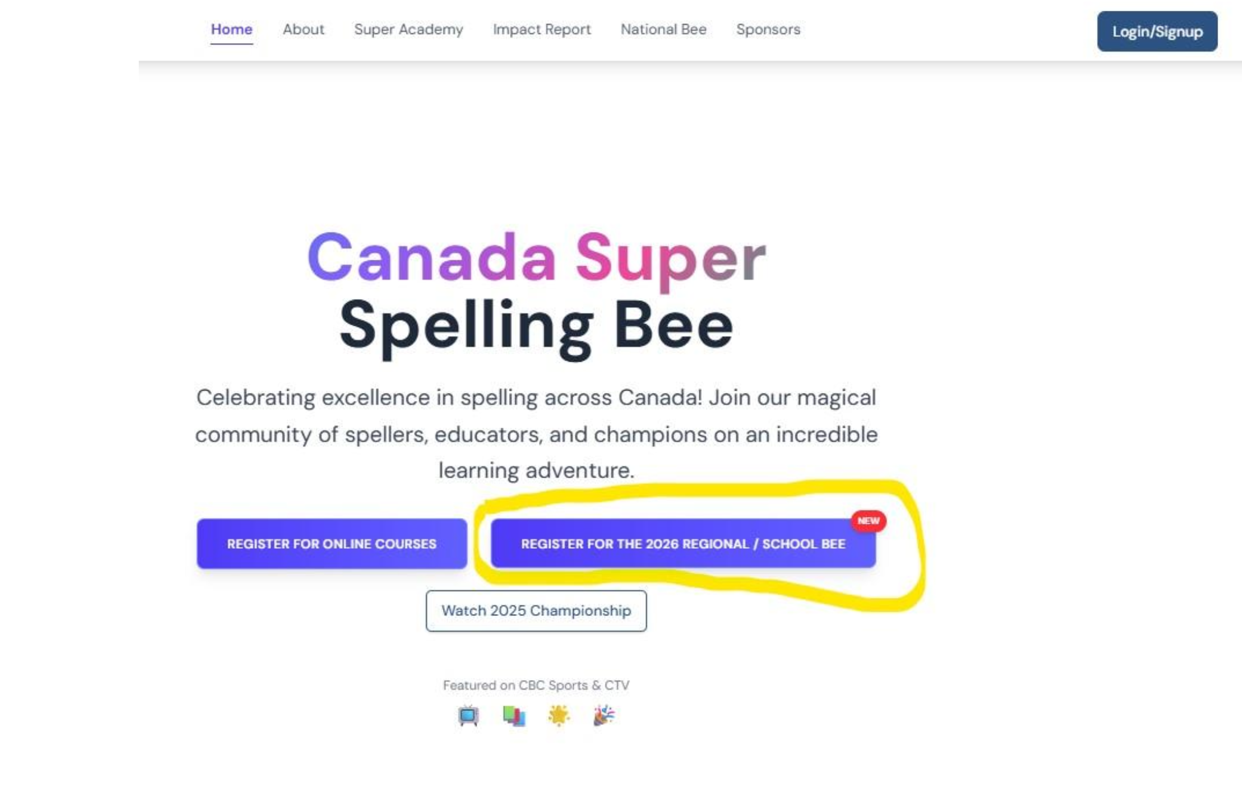Click the Canada Super gradient heading

(536, 258)
